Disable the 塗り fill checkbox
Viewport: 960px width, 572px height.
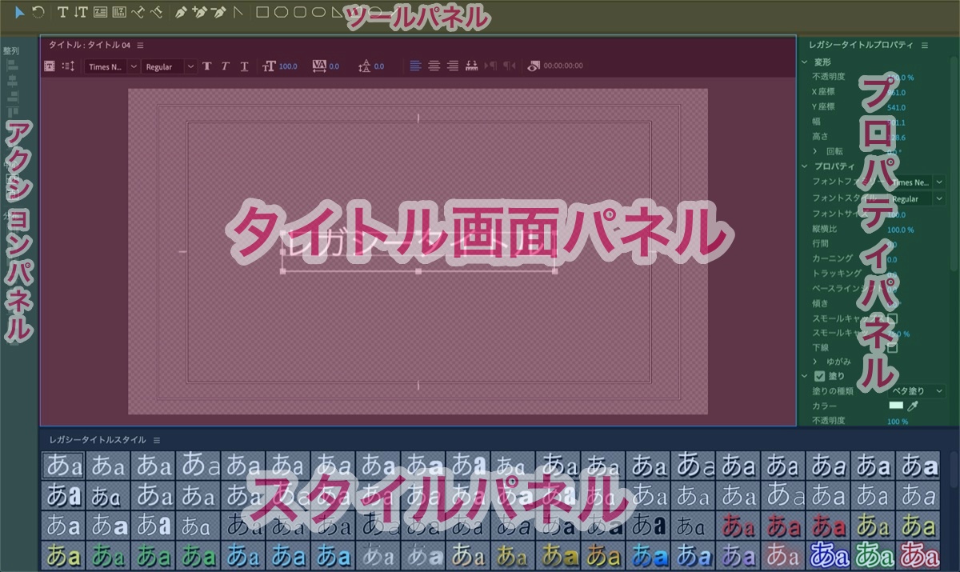[x=819, y=376]
